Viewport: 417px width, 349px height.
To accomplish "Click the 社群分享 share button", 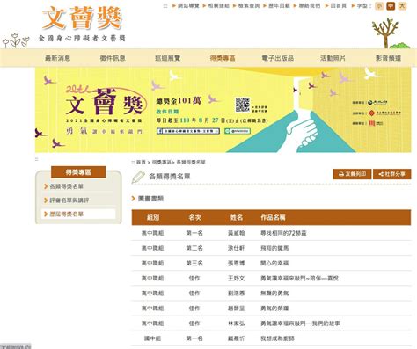I will point(392,174).
